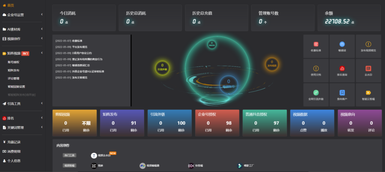Click the 首页 home icon in sidebar
Image resolution: width=385 pixels, height=172 pixels.
4,5
